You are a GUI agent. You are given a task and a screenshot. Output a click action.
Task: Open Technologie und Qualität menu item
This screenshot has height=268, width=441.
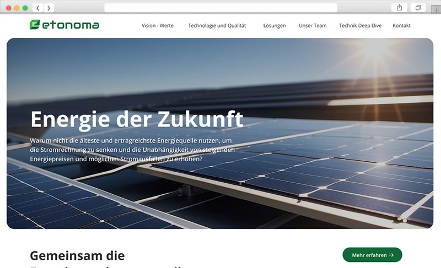217,25
